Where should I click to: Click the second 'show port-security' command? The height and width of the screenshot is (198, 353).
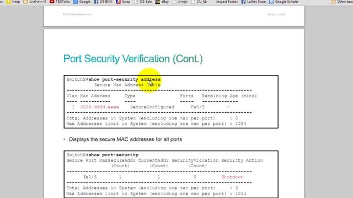coord(114,155)
